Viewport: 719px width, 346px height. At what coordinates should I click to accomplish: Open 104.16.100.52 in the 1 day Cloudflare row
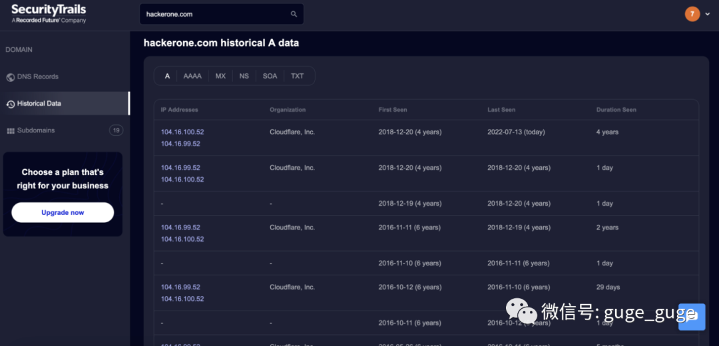[182, 179]
